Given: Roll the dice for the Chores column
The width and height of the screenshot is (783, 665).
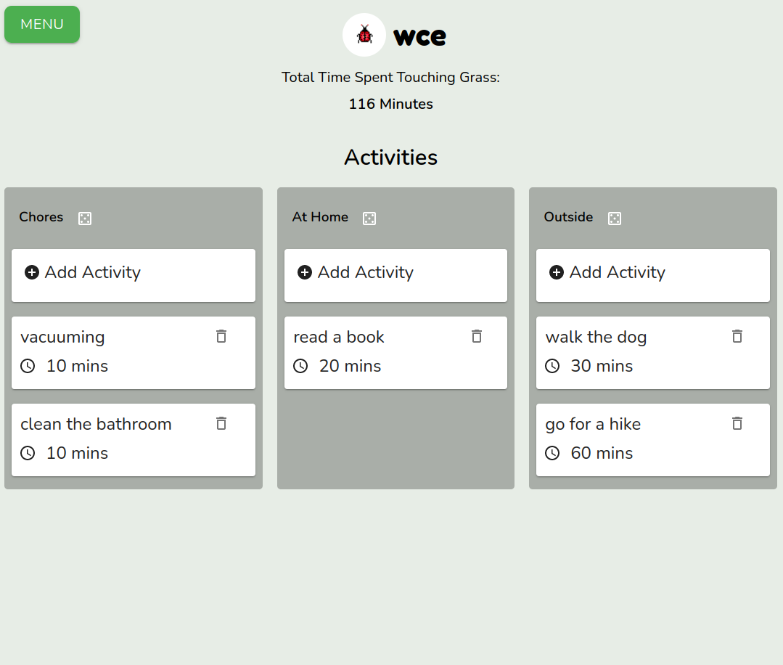Looking at the screenshot, I should coord(85,218).
